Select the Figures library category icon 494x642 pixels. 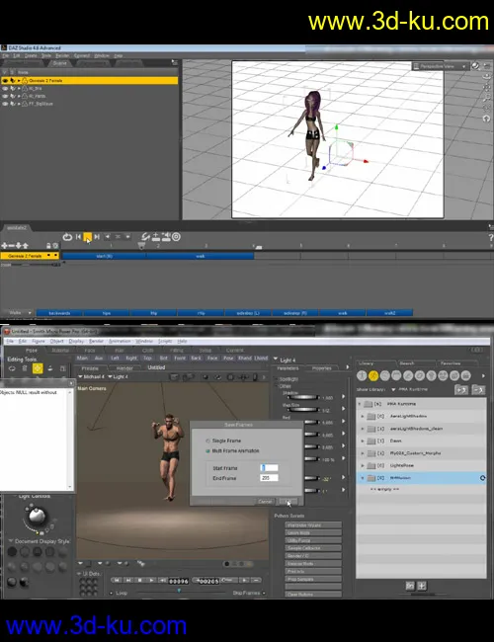[362, 375]
